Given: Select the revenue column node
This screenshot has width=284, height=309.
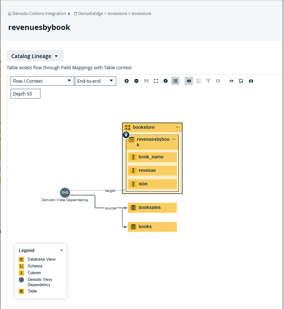Looking at the screenshot, I should (152, 170).
